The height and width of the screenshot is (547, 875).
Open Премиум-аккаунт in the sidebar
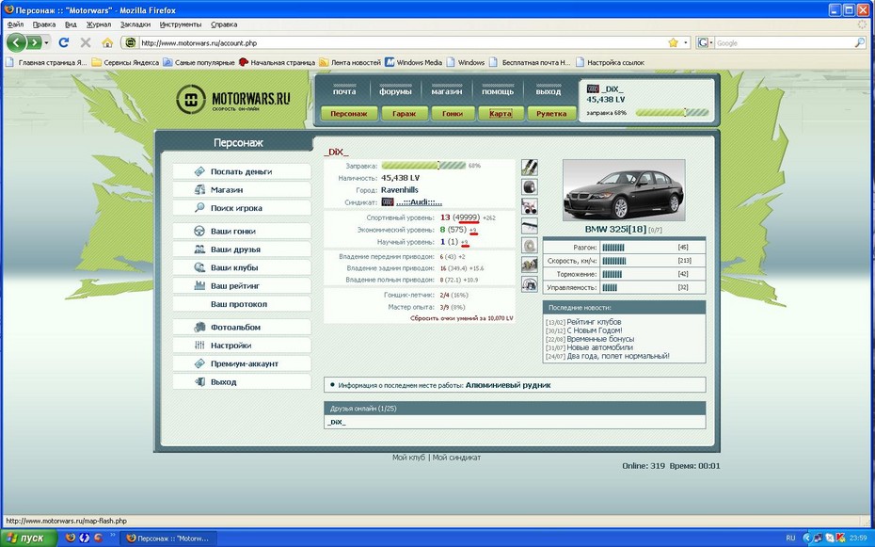click(x=242, y=364)
